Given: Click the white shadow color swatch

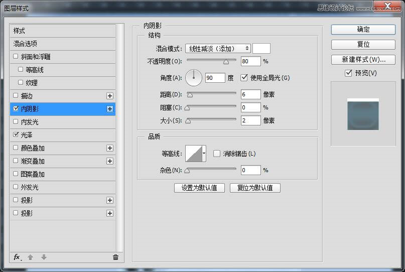Looking at the screenshot, I should 261,48.
